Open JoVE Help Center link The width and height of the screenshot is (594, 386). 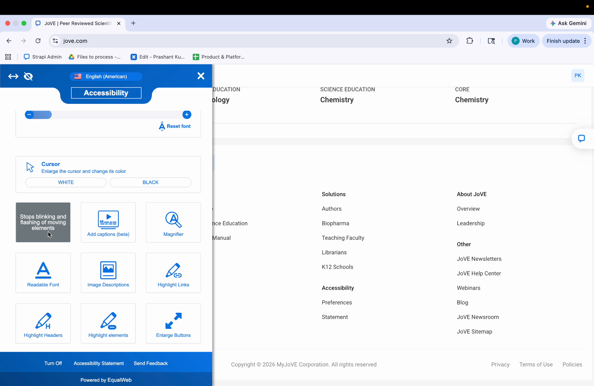(479, 273)
